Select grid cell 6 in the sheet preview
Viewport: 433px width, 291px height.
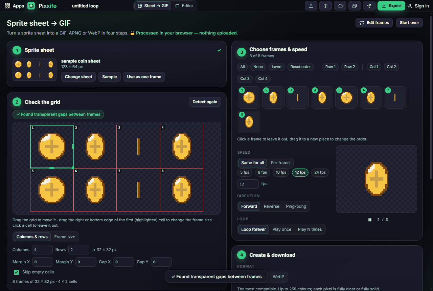tap(95, 190)
